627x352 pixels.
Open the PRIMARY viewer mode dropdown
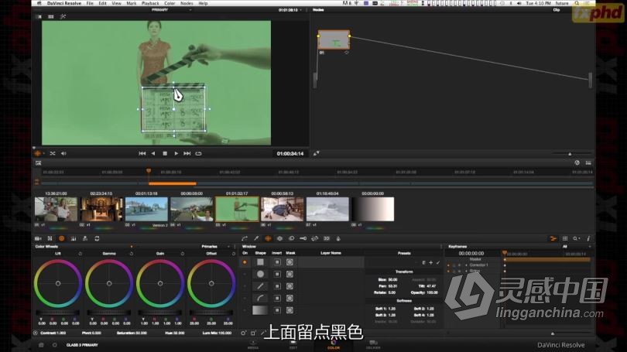(x=171, y=9)
